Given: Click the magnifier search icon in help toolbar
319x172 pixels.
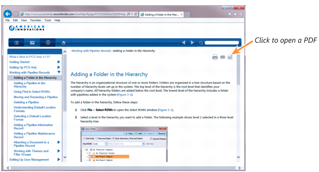Looking at the screenshot, I should [201, 43].
